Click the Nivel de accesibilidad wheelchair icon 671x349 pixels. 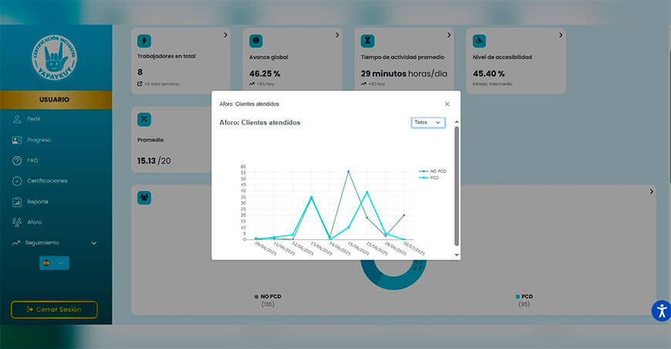(x=479, y=41)
